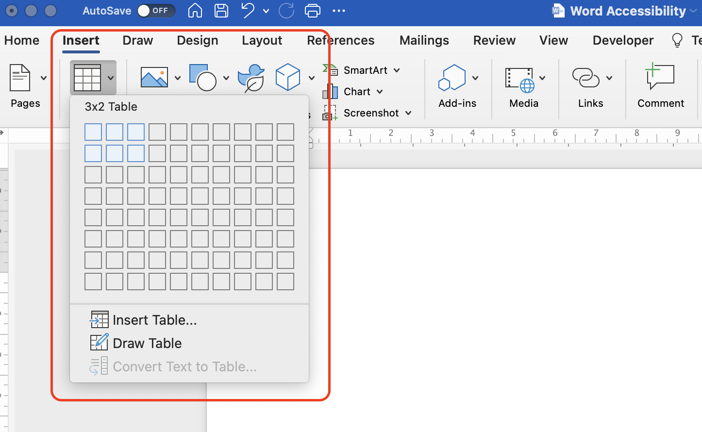The width and height of the screenshot is (702, 432).
Task: Turn on AutoSave
Action: [156, 11]
